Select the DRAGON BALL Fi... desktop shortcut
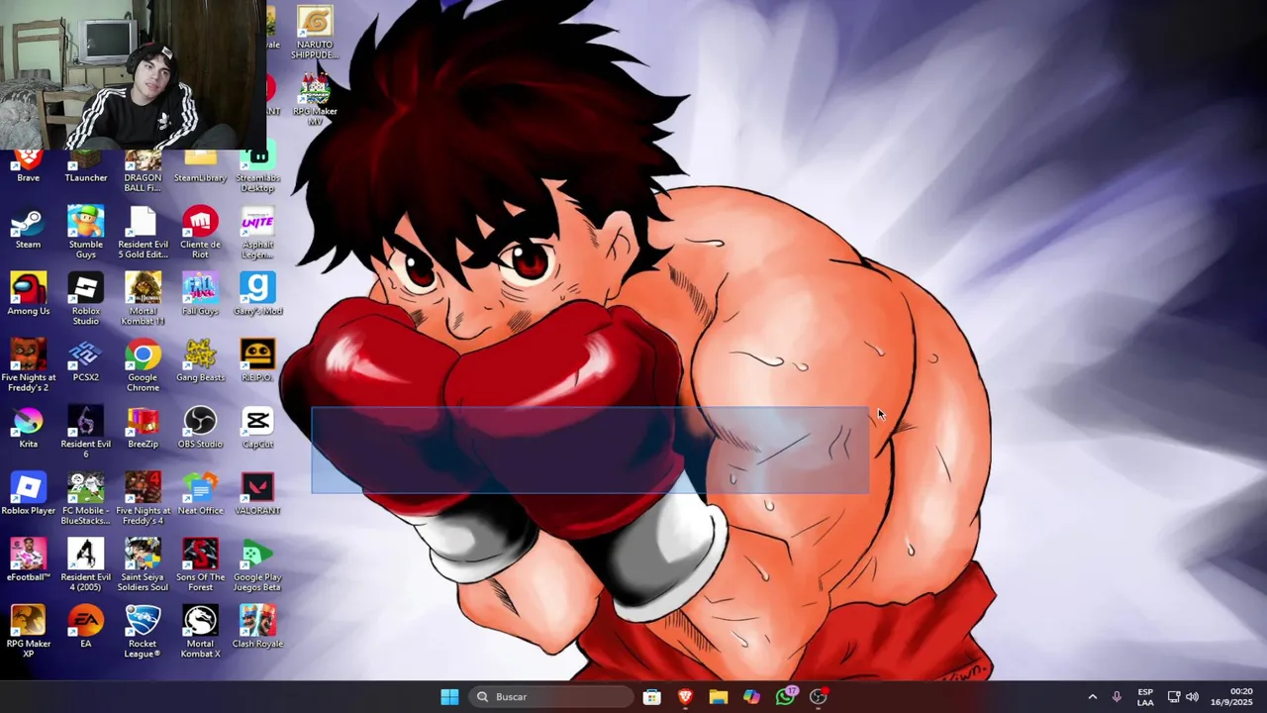 [143, 171]
